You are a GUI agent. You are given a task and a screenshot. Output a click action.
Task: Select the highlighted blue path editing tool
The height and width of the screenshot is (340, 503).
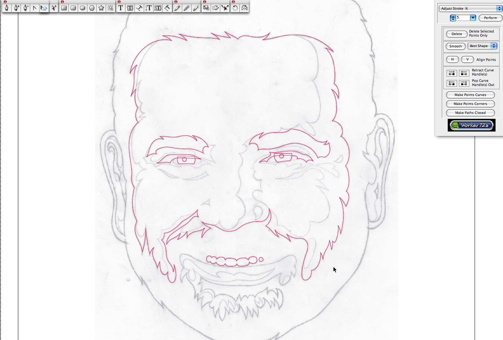(x=44, y=7)
